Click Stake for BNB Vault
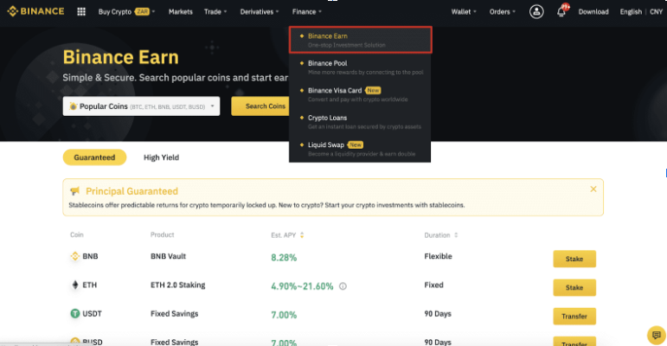The width and height of the screenshot is (667, 346). click(x=574, y=259)
